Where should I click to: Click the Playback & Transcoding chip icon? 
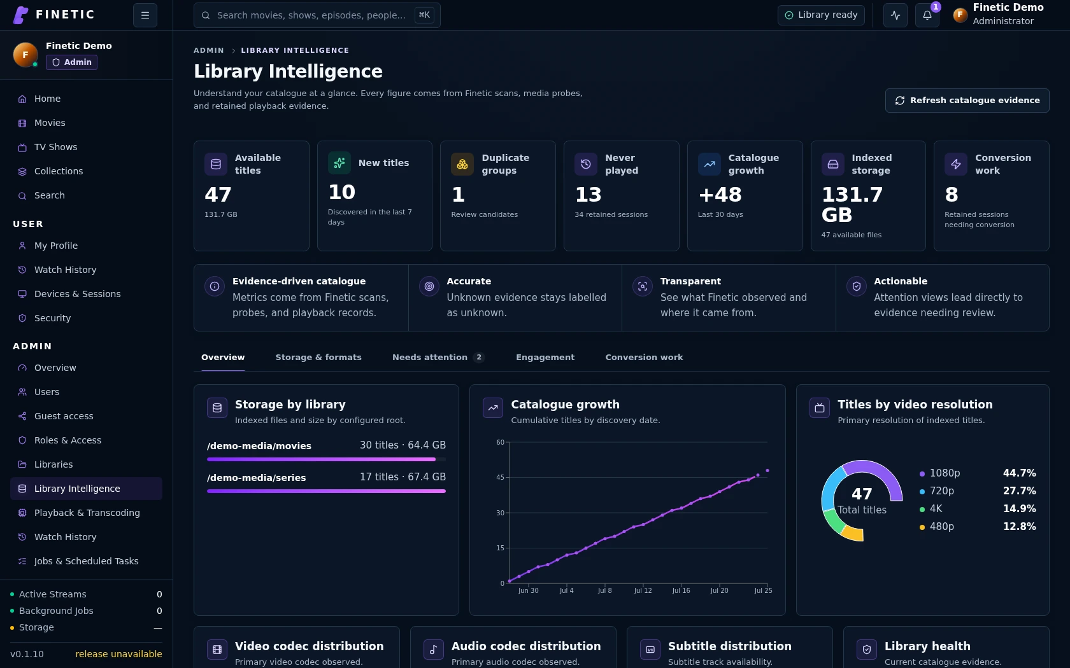(x=22, y=513)
